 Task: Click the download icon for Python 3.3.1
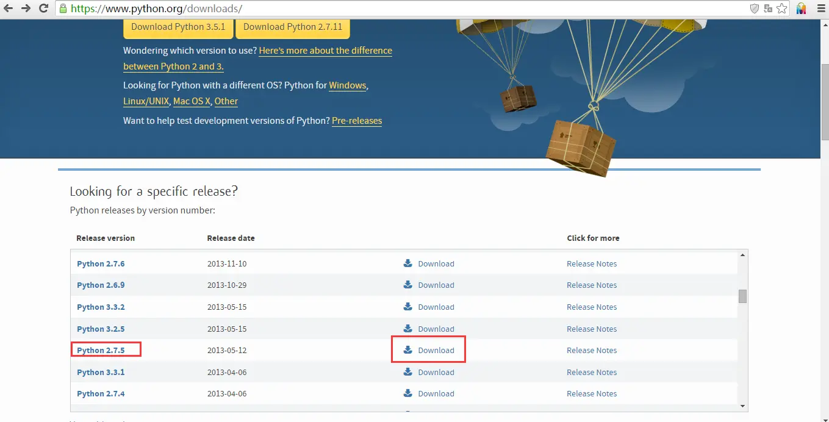pos(408,372)
